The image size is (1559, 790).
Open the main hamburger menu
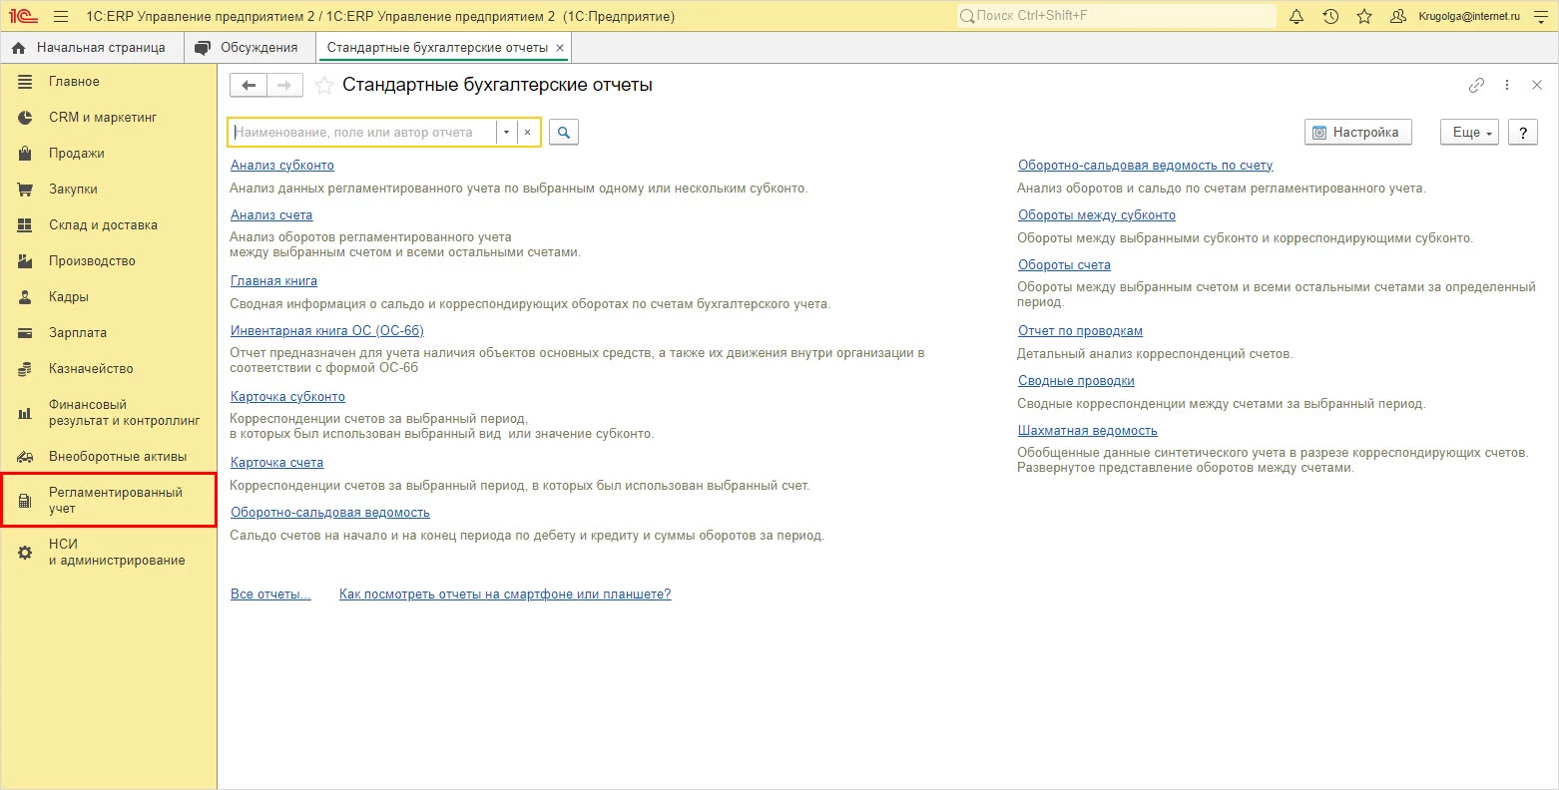62,16
